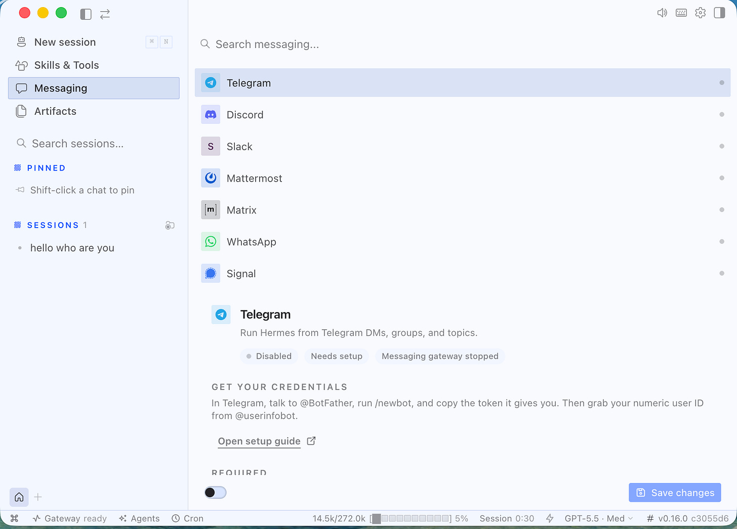This screenshot has height=529, width=737.
Task: Open Cron in status bar
Action: 187,518
